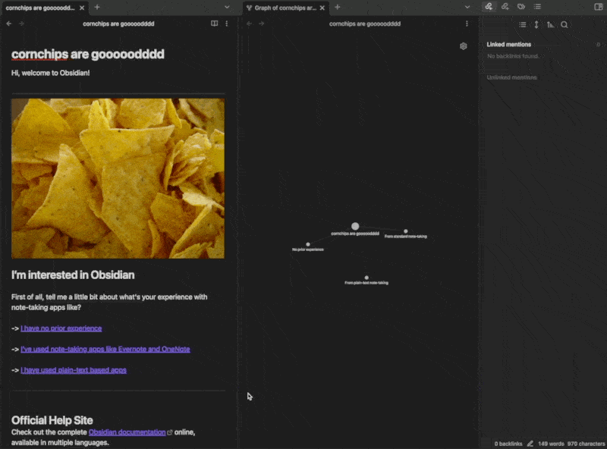Navigate back in the note pane
This screenshot has width=607, height=449.
click(9, 24)
